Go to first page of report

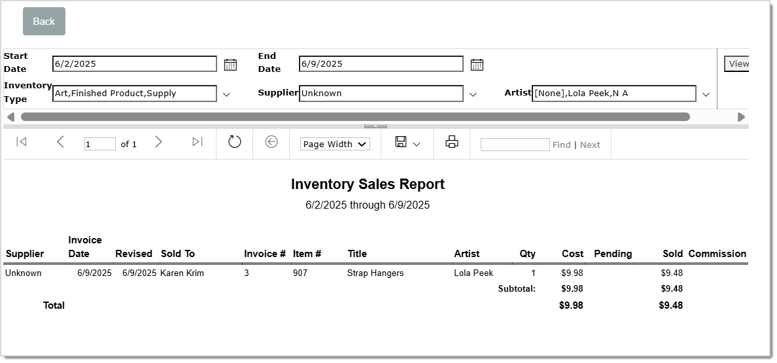click(22, 142)
